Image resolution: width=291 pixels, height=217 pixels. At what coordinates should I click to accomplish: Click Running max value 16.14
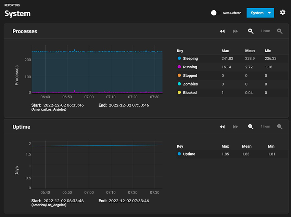click(x=226, y=67)
